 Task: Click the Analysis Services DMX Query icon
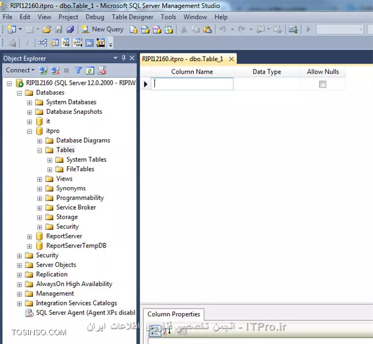pos(157,30)
